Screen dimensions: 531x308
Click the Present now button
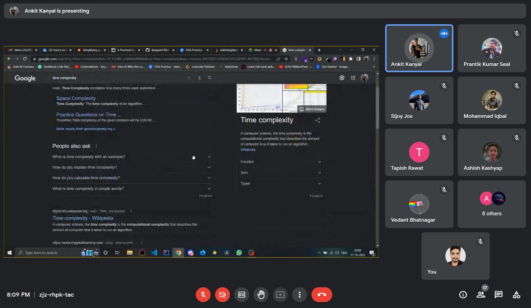coord(280,294)
